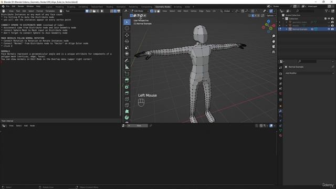Select the Cursor tool in viewport toolbar
Image resolution: width=336 pixels, height=189 pixels.
(x=127, y=28)
